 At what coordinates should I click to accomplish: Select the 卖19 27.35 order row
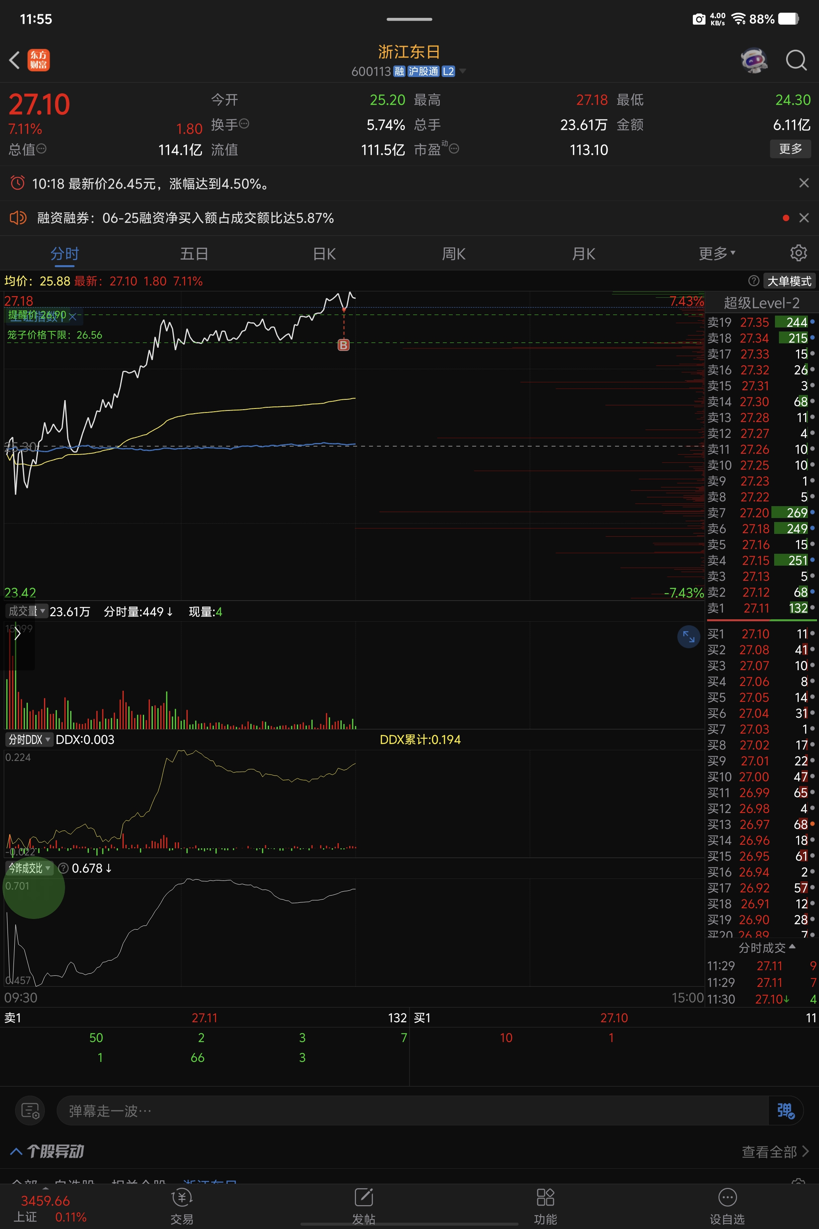coord(761,322)
